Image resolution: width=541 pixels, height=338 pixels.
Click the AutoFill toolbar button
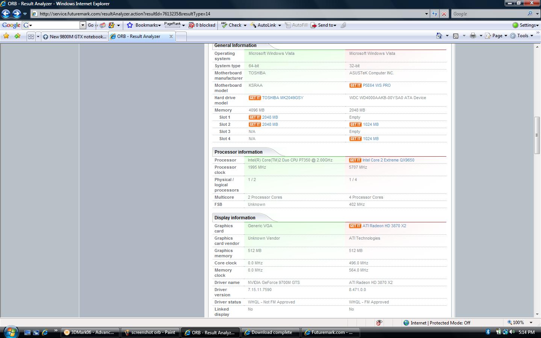tap(296, 25)
